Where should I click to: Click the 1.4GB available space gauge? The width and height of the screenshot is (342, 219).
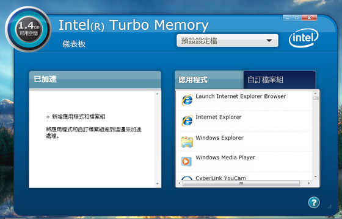[x=28, y=29]
